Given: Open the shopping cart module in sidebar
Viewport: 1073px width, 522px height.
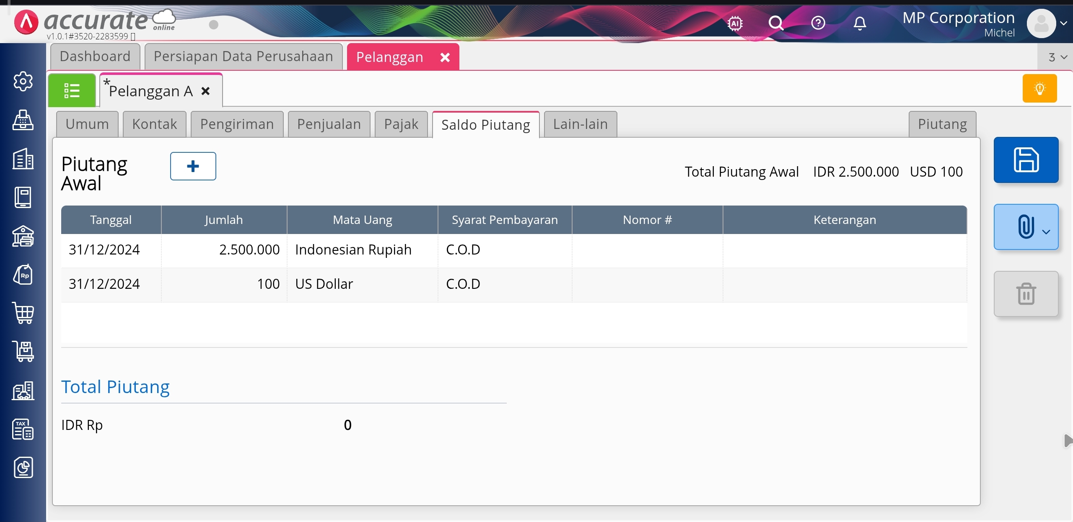Looking at the screenshot, I should [x=23, y=313].
